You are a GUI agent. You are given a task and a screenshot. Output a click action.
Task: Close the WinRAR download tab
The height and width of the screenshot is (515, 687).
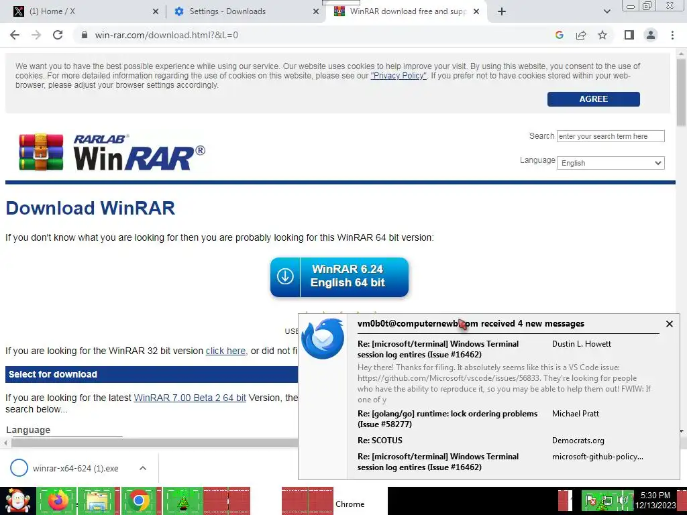(x=477, y=11)
